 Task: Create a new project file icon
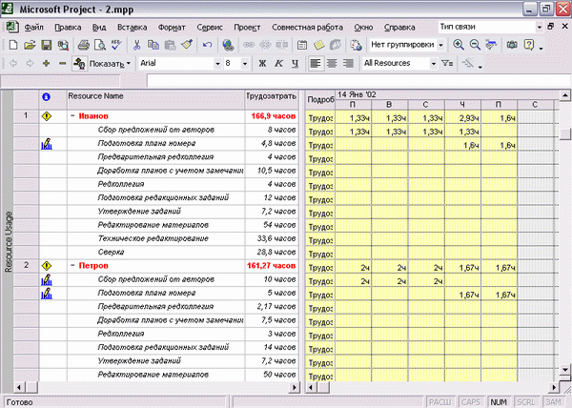pos(13,45)
